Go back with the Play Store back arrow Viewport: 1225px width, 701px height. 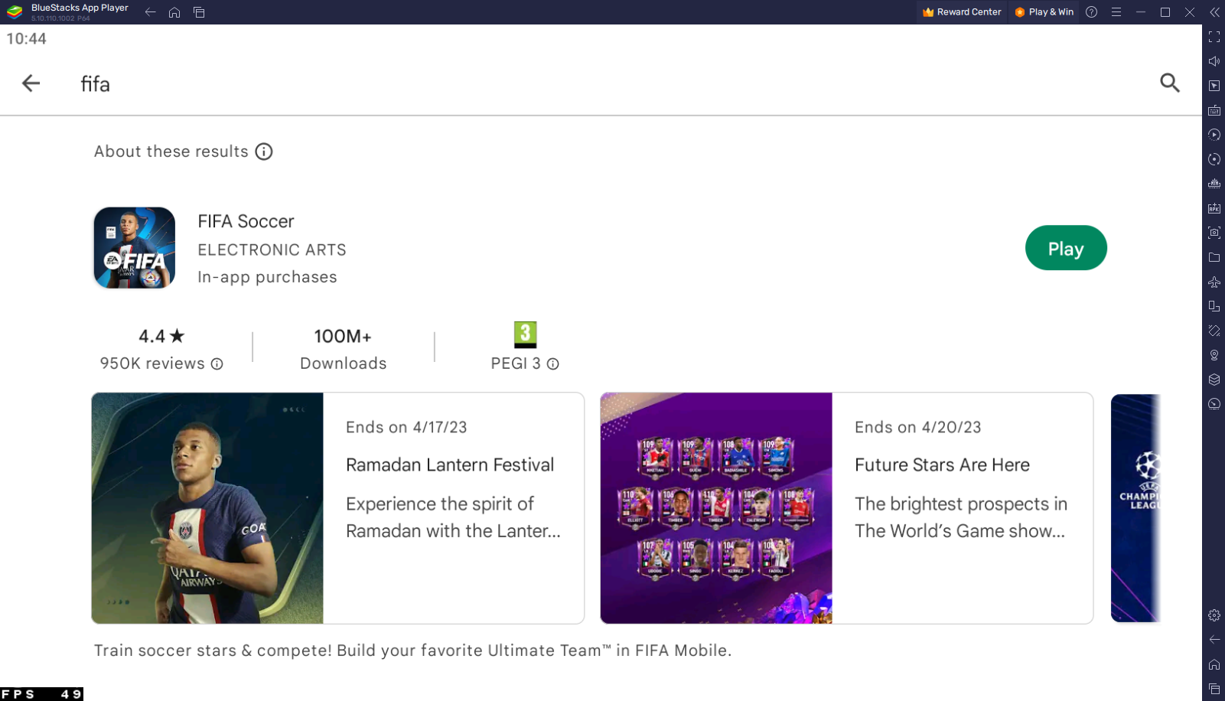pyautogui.click(x=31, y=83)
